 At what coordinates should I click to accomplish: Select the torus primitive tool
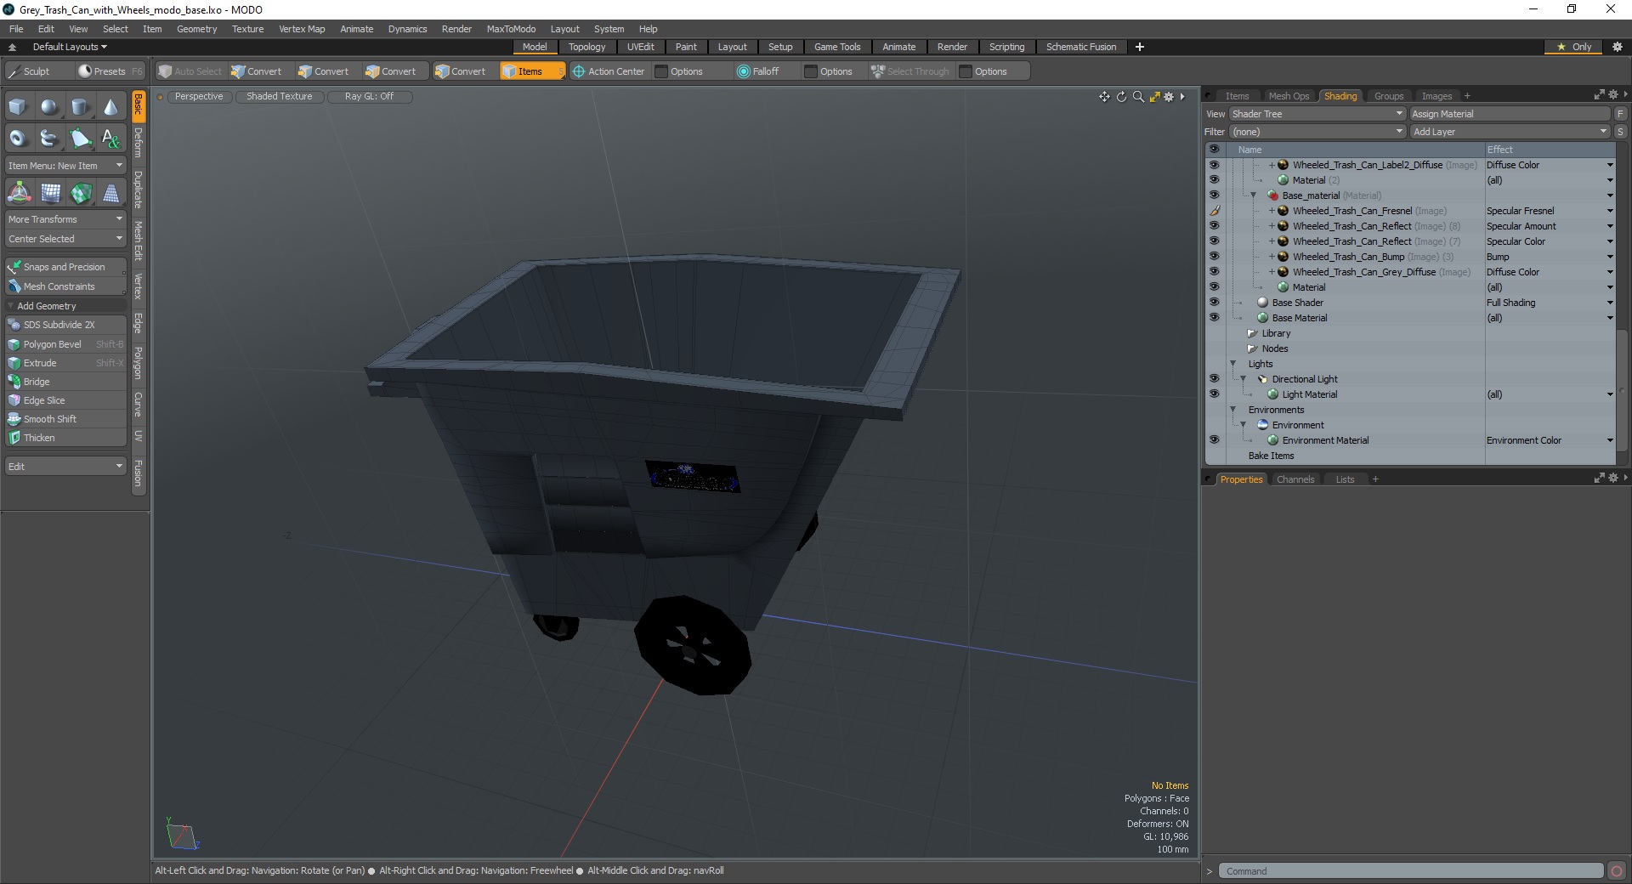tap(18, 138)
